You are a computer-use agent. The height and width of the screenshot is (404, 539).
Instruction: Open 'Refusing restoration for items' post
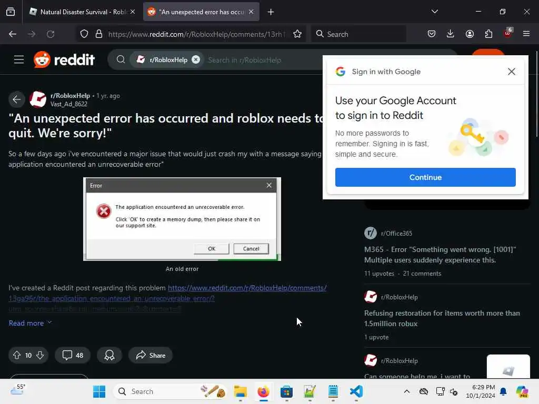442,318
